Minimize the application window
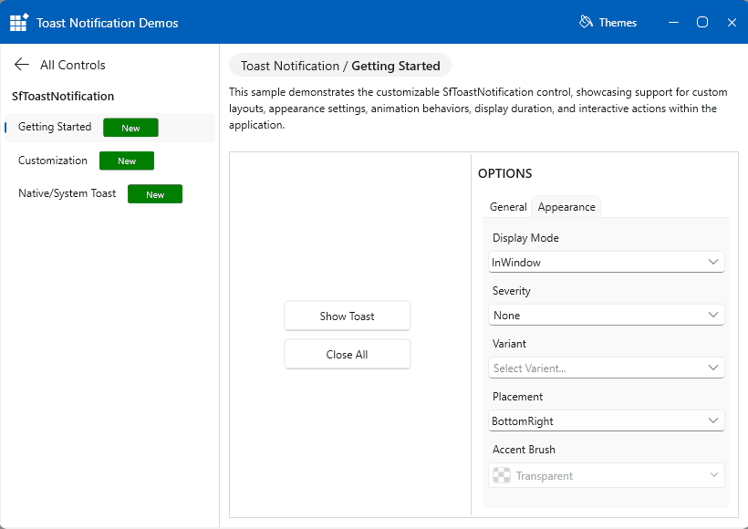748x529 pixels. [672, 23]
